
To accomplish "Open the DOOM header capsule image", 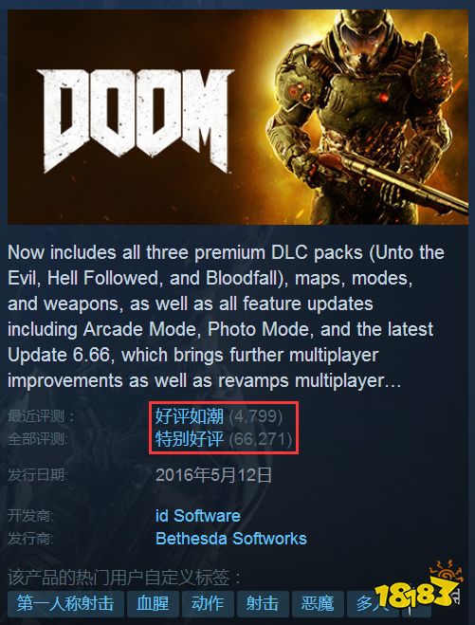I will (x=238, y=117).
